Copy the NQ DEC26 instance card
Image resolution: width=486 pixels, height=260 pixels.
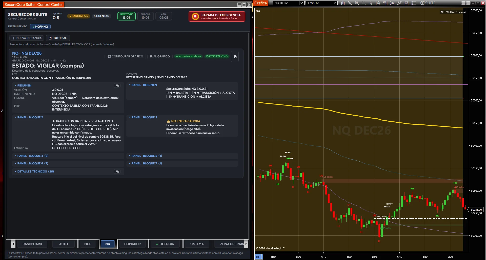pos(235,57)
